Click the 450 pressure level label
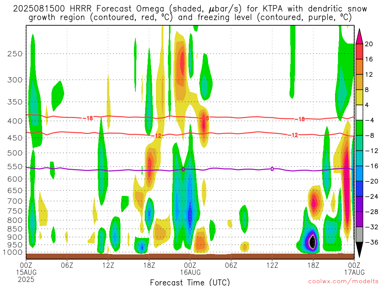This screenshot has width=382, height=286. pos(15,138)
